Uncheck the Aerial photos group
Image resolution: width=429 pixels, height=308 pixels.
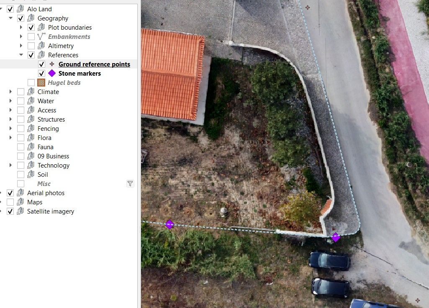coord(10,193)
